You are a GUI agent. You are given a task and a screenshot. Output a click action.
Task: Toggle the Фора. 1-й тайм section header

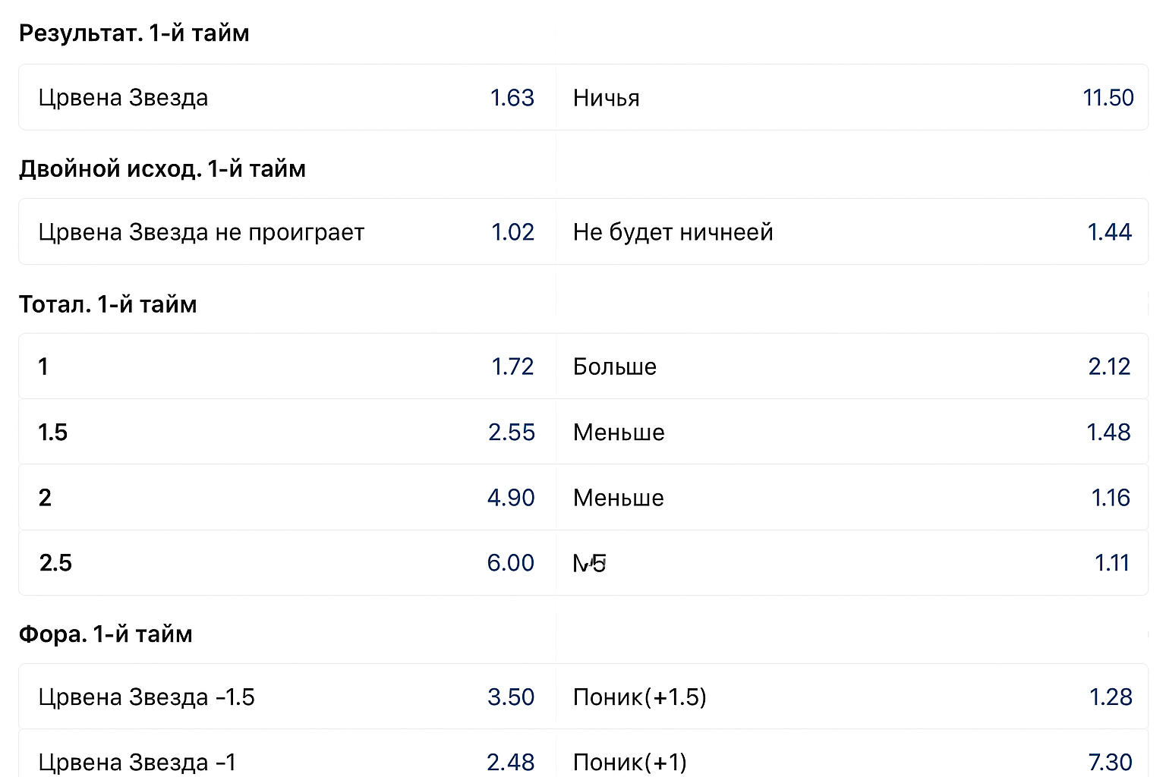point(106,634)
